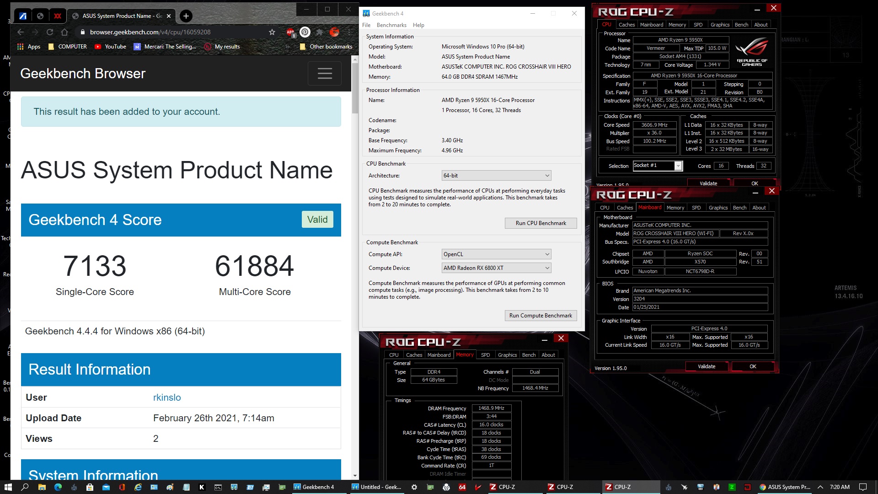Open the Apps bookmarks shortcut

[29, 47]
